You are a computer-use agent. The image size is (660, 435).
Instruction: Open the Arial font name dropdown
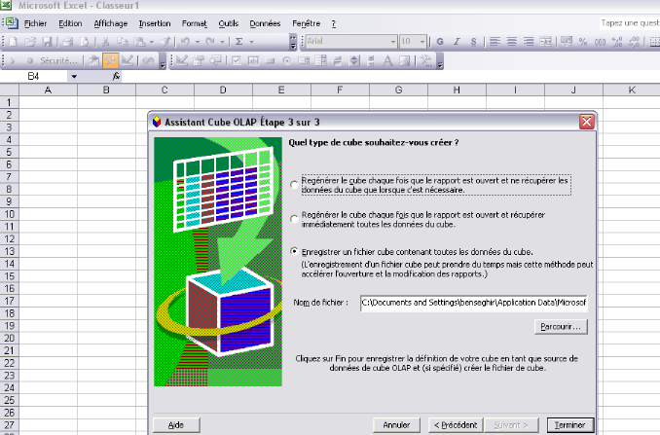[x=392, y=42]
